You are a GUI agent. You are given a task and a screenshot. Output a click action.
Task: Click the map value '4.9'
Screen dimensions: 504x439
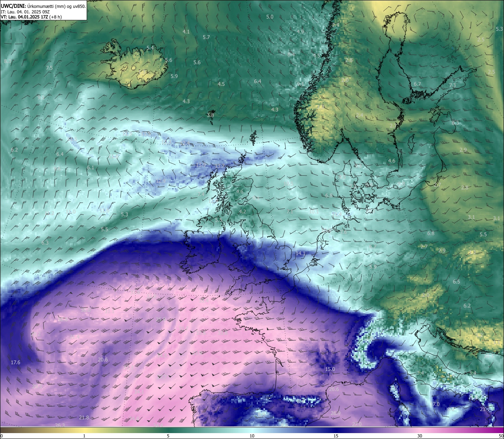pyautogui.click(x=300, y=31)
